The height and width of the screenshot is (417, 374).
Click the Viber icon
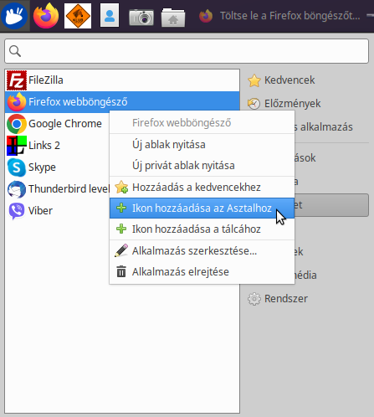point(17,211)
